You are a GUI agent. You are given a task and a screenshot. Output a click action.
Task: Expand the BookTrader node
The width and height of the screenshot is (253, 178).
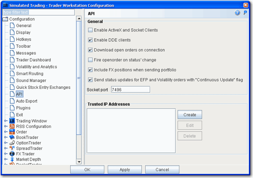[6, 137]
